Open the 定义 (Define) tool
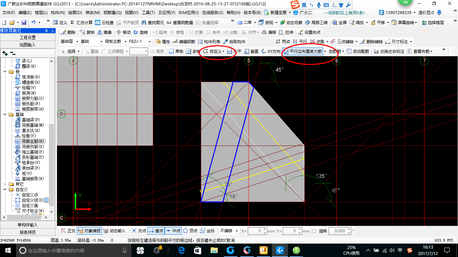 click(60, 22)
